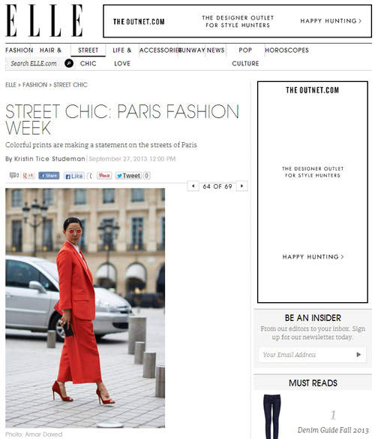Screen dimensions: 375x439
Task: Open the Horoscopes menu item
Action: tap(286, 50)
